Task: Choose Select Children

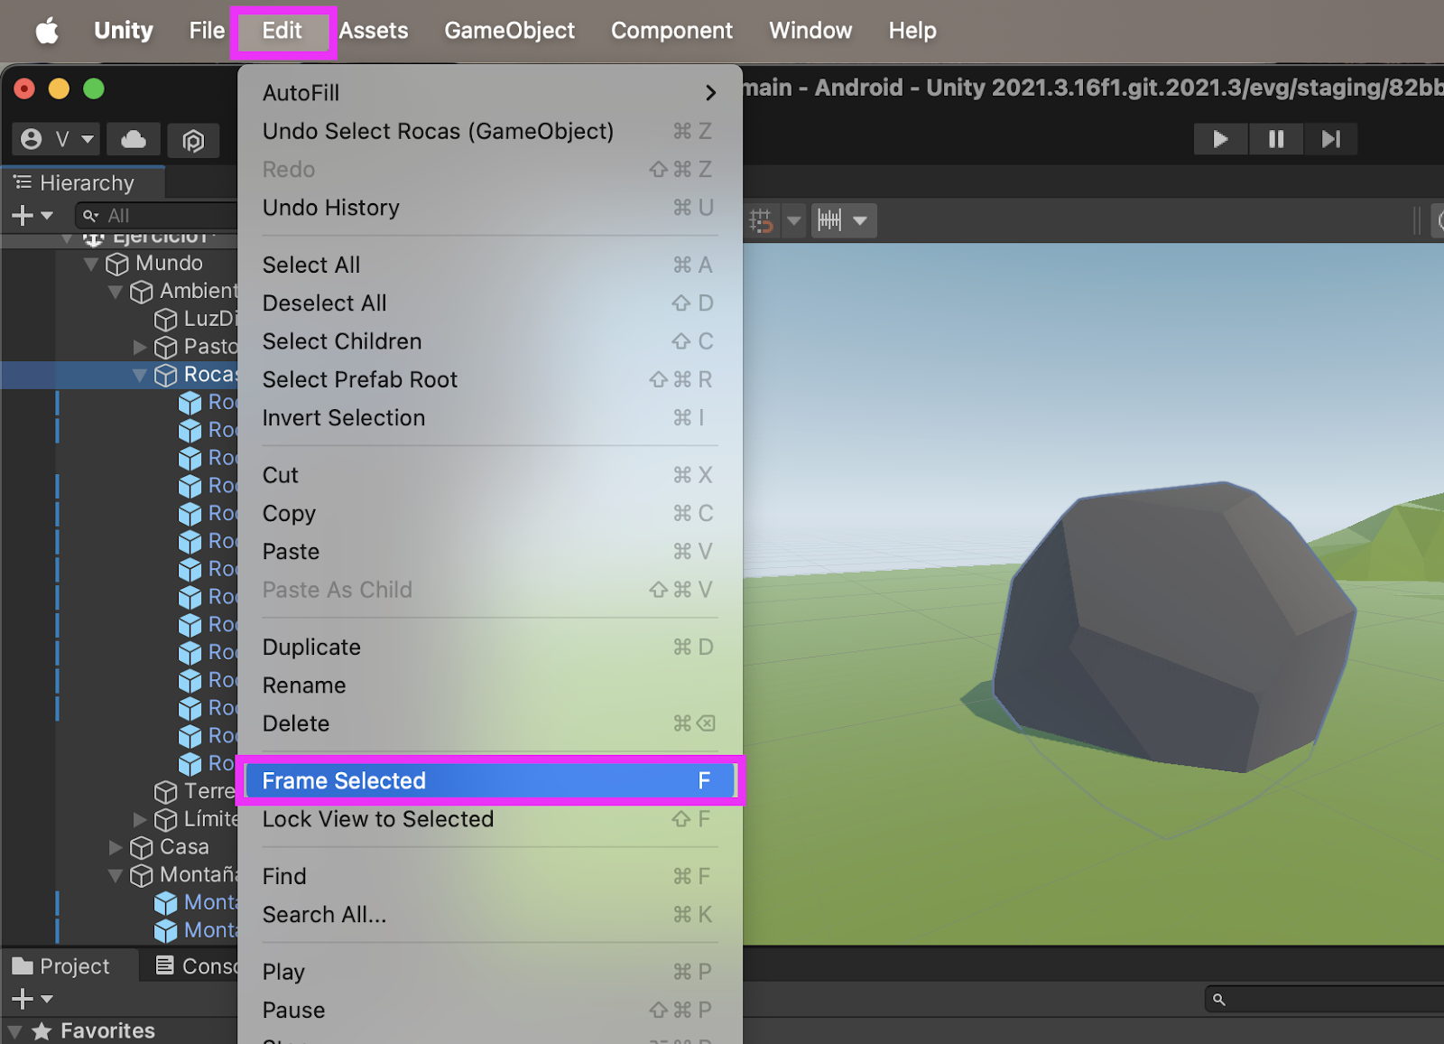Action: [x=490, y=341]
